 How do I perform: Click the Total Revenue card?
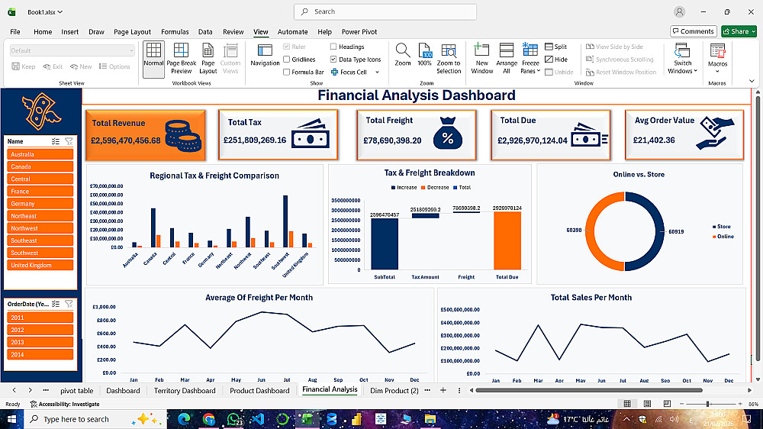(x=146, y=135)
